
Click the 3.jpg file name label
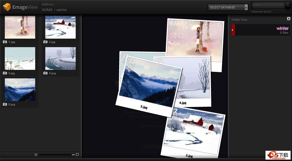[x=12, y=73]
